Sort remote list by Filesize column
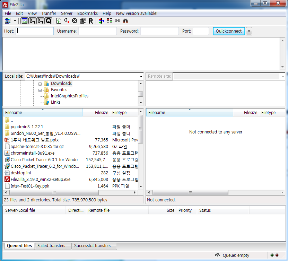This screenshot has height=261, width=288. pyautogui.click(x=246, y=113)
